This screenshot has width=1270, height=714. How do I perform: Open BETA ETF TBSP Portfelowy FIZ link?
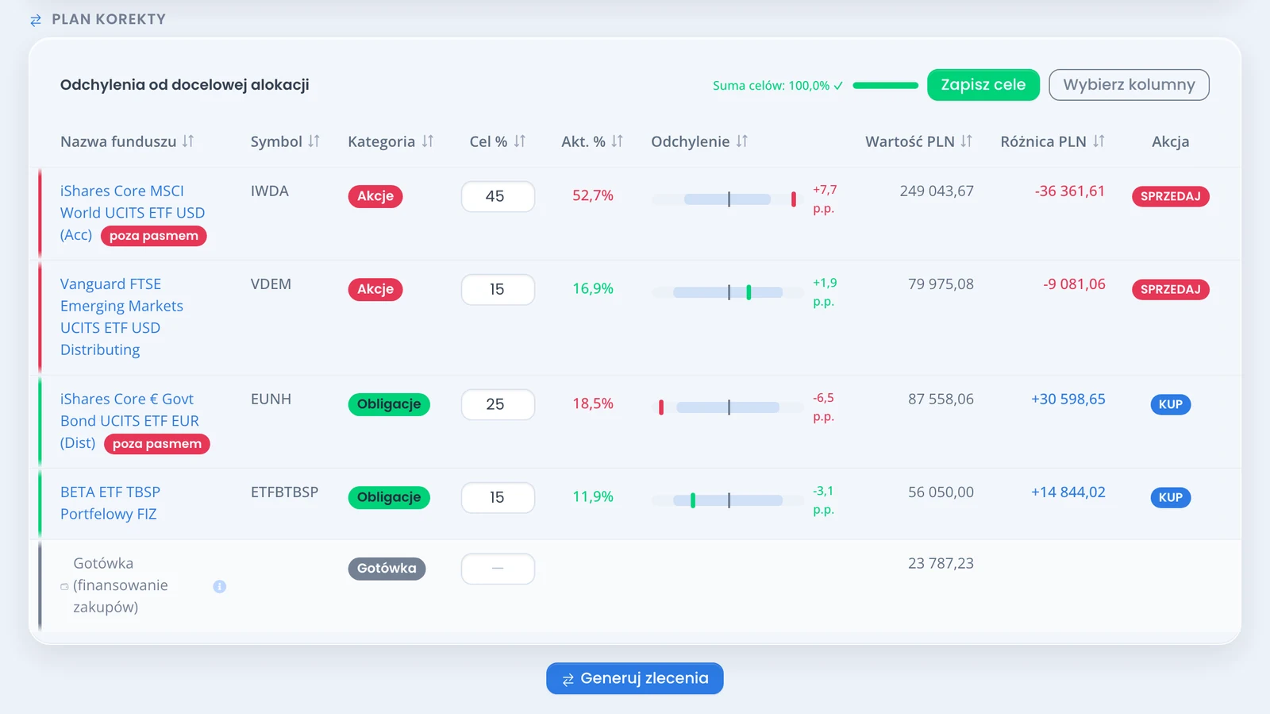110,503
